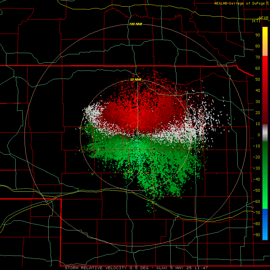
Task: Click the "-10" value on velocity scale
Action: click(256, 146)
